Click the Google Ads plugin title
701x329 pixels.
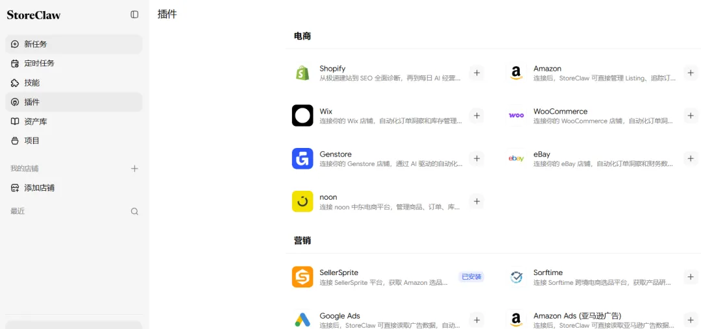(x=339, y=315)
